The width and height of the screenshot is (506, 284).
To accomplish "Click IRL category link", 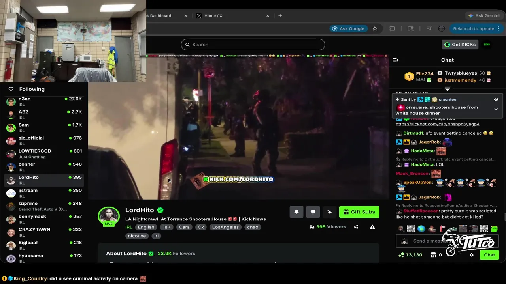I will [129, 227].
